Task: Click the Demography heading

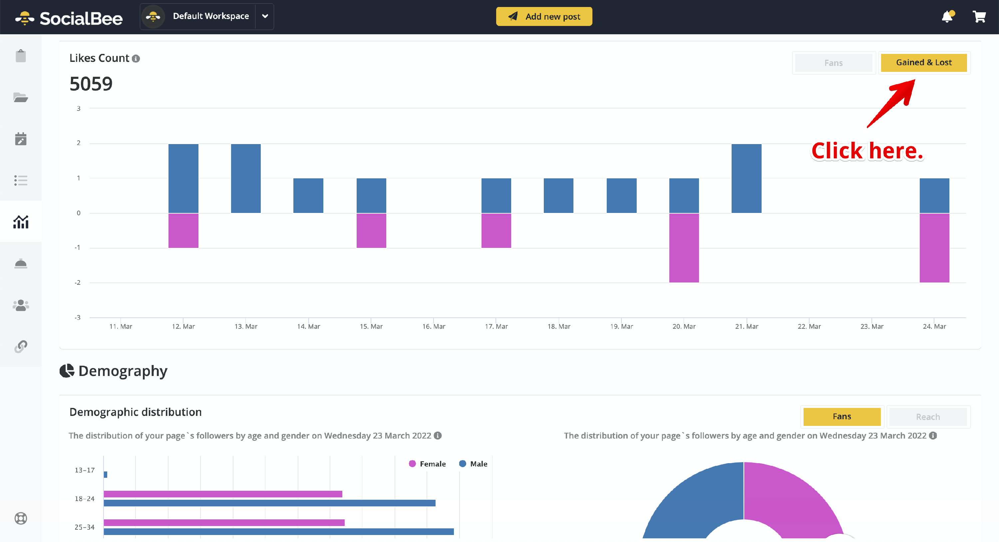Action: (x=123, y=371)
